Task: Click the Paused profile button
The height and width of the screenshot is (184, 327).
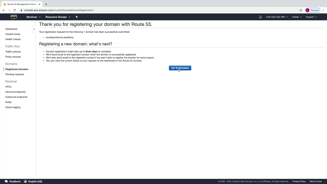Action: (x=312, y=10)
